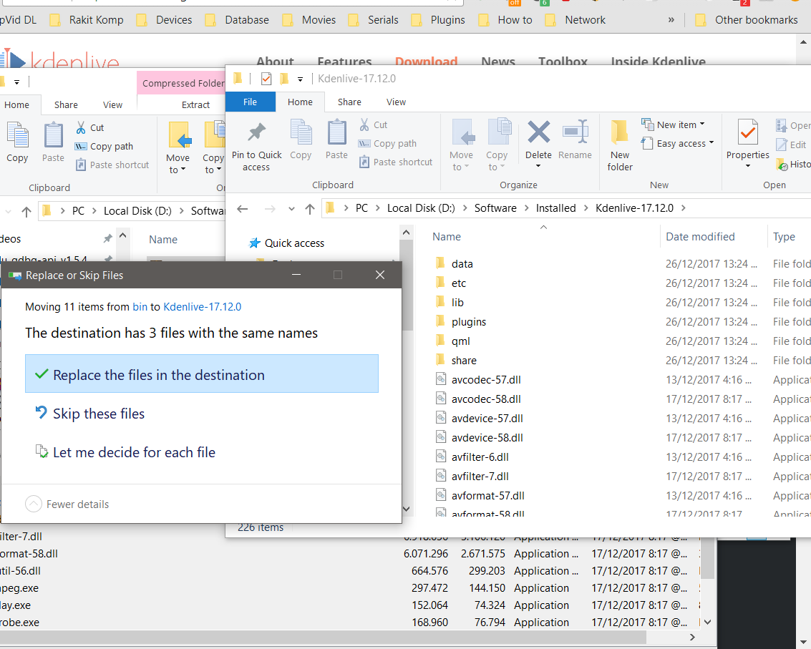Viewport: 811px width, 649px height.
Task: Choose Skip these files
Action: click(89, 414)
